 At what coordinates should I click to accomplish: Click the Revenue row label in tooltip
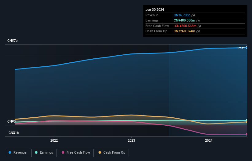pos(152,15)
